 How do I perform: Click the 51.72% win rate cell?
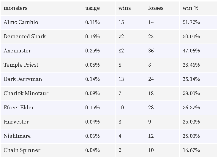[191, 22]
